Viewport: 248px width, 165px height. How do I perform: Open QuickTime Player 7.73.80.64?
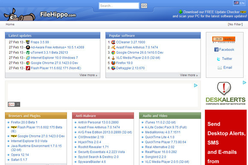tap(165, 142)
